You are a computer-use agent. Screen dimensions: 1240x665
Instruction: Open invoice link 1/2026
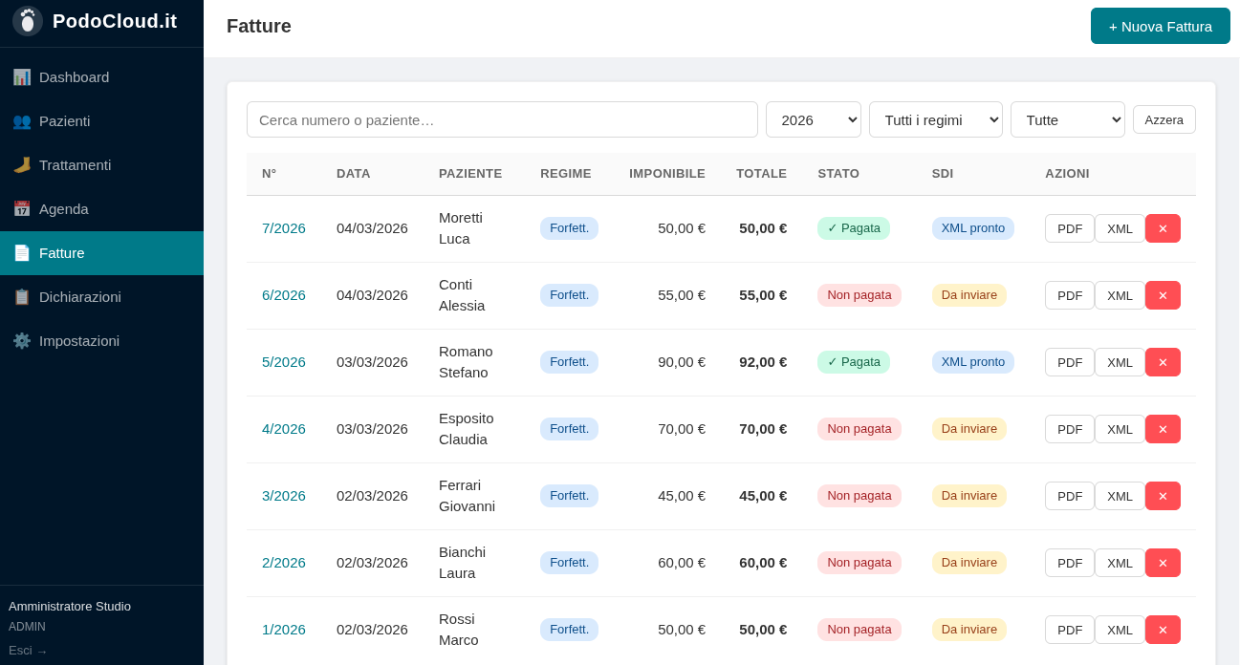tap(284, 630)
